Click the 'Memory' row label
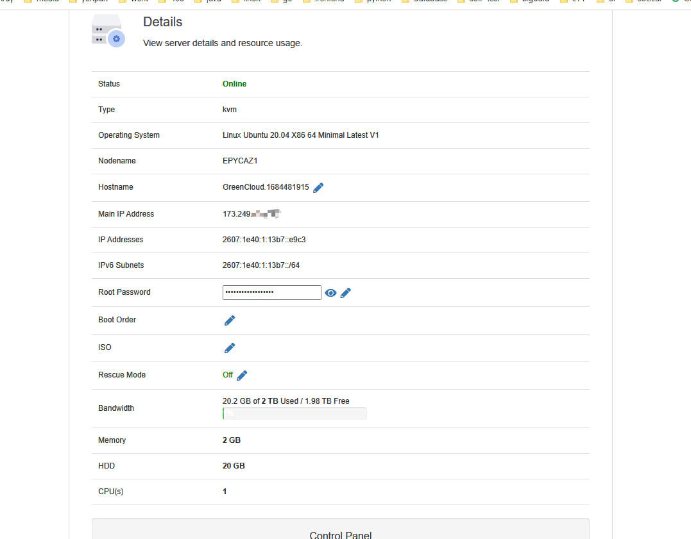 (112, 440)
